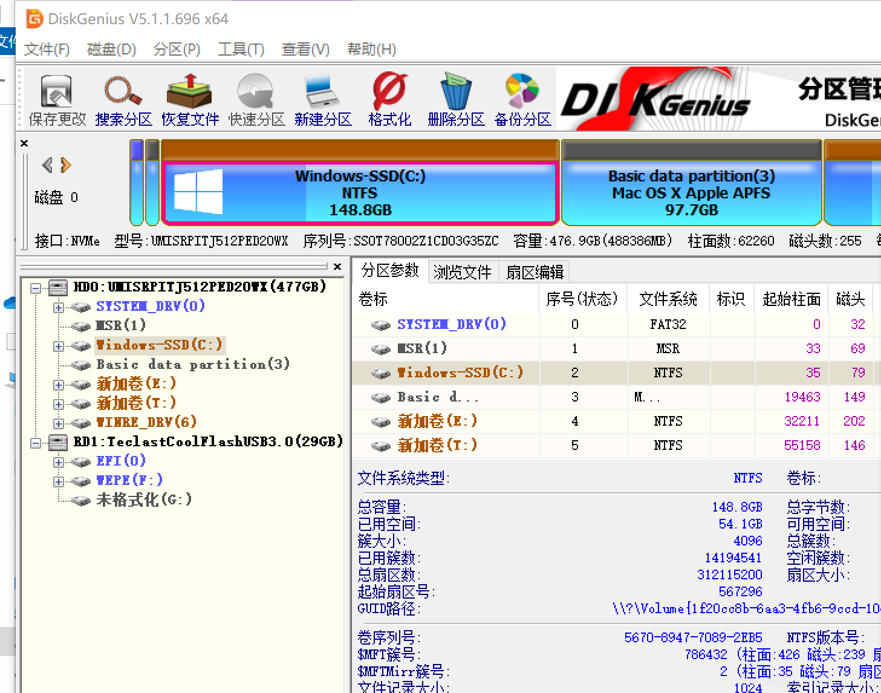Go to previous disk with left arrow

(x=47, y=164)
